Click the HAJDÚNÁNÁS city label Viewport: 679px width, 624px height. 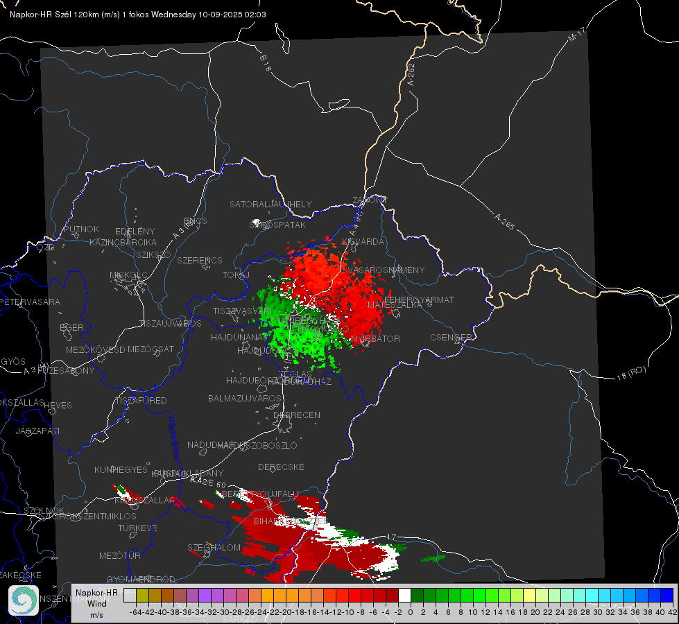coord(239,338)
